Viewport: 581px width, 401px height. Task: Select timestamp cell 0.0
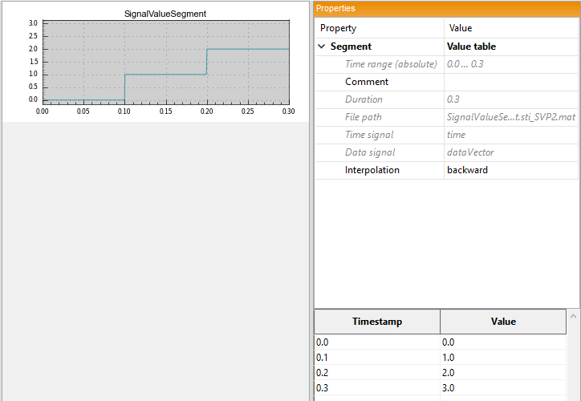(377, 342)
